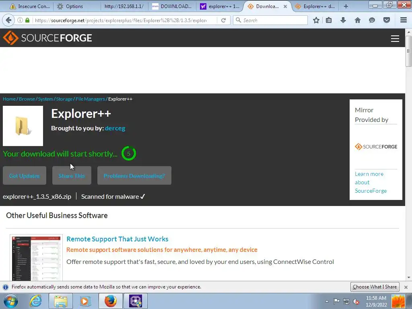Image resolution: width=412 pixels, height=309 pixels.
Task: Open the File Managers breadcrumb link
Action: [90, 99]
